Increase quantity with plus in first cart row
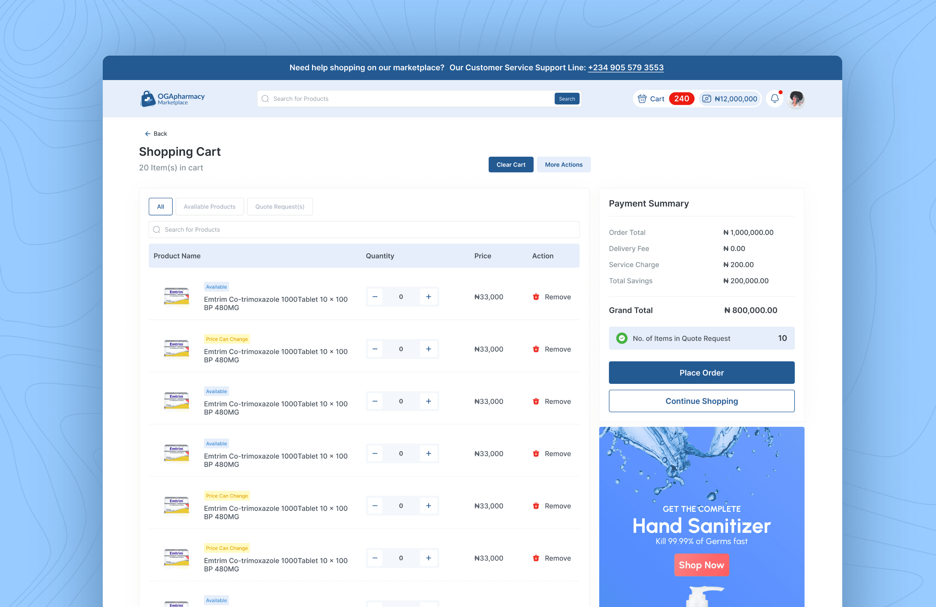Viewport: 936px width, 607px height. click(x=428, y=296)
